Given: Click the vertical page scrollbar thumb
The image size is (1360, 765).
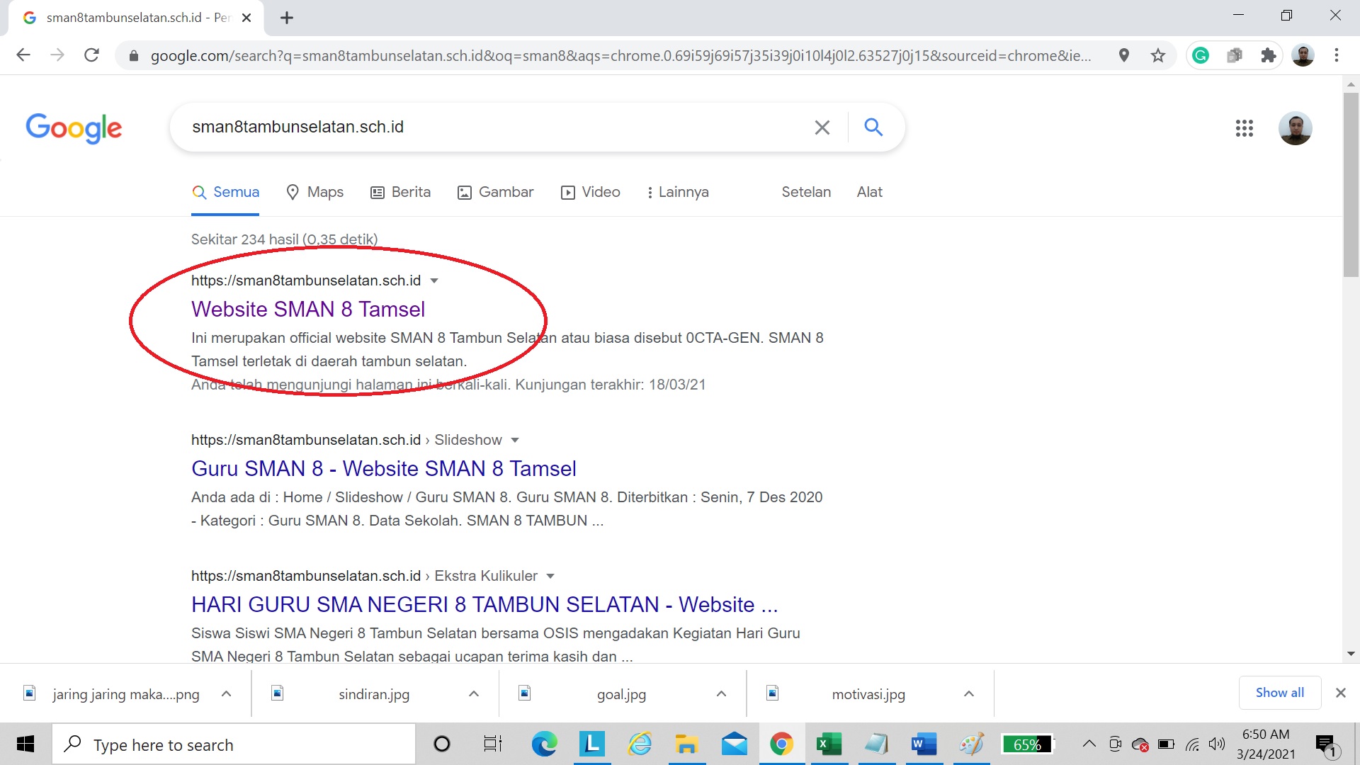Looking at the screenshot, I should click(1351, 184).
